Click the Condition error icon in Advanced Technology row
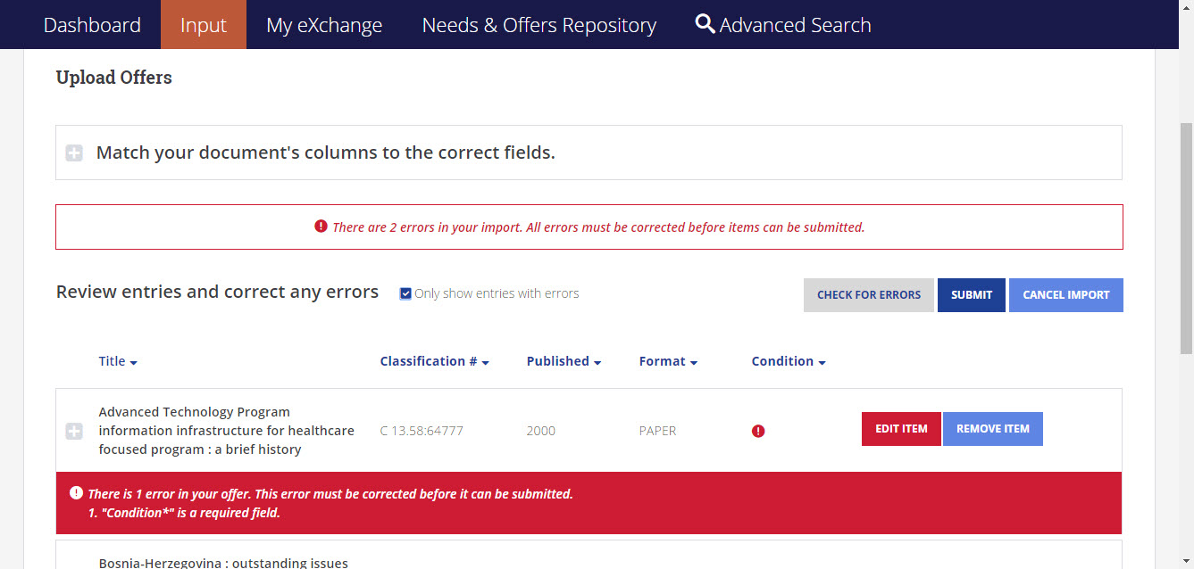 click(x=758, y=431)
